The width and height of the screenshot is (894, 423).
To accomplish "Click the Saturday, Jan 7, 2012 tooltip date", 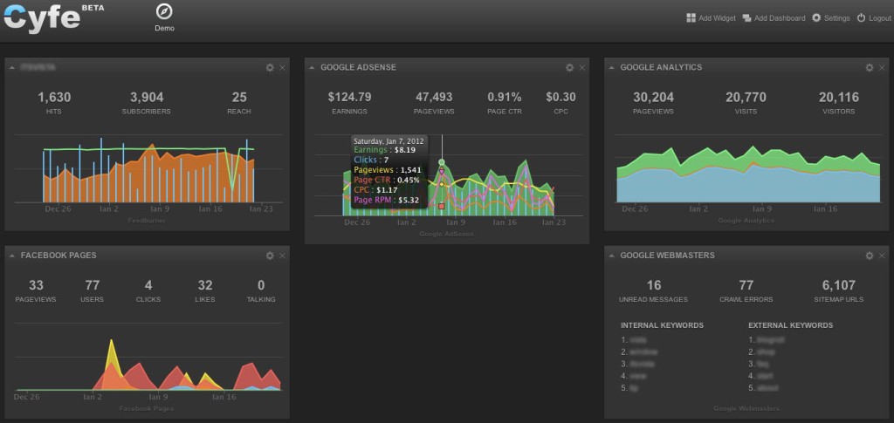I will (x=388, y=140).
